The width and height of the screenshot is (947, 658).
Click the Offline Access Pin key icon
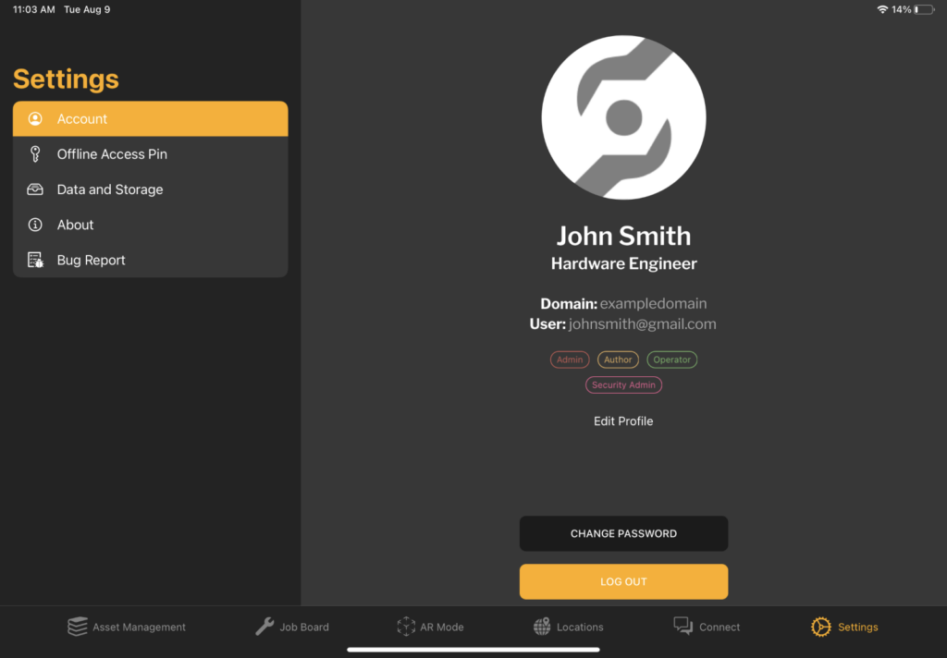point(35,154)
